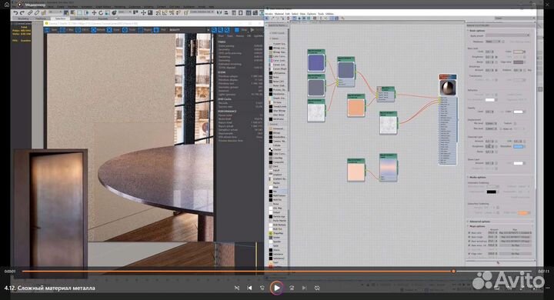Expand the Advanced options rollout
The width and height of the screenshot is (554, 300).
479,222
